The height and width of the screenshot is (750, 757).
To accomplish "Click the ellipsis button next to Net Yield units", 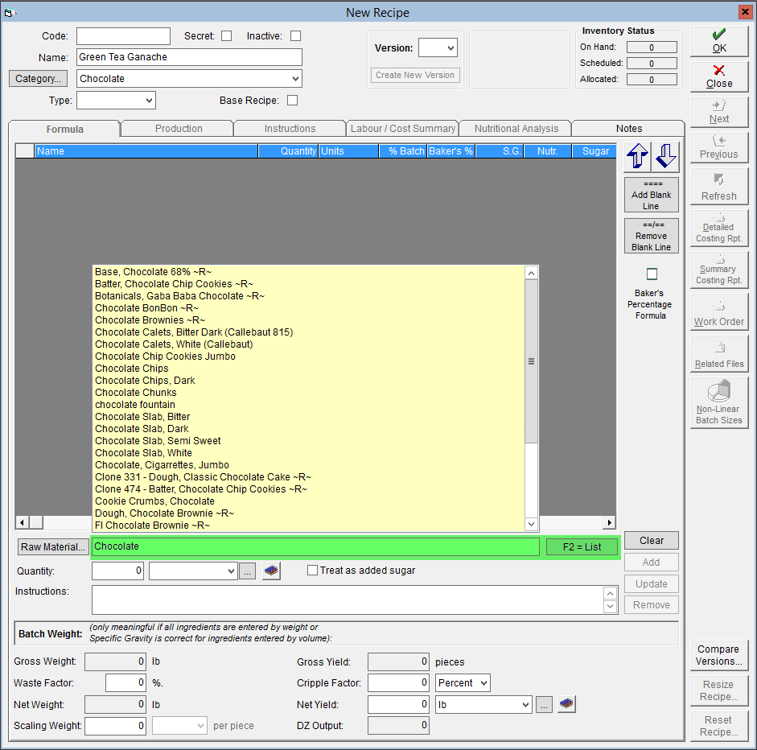I will tap(544, 705).
